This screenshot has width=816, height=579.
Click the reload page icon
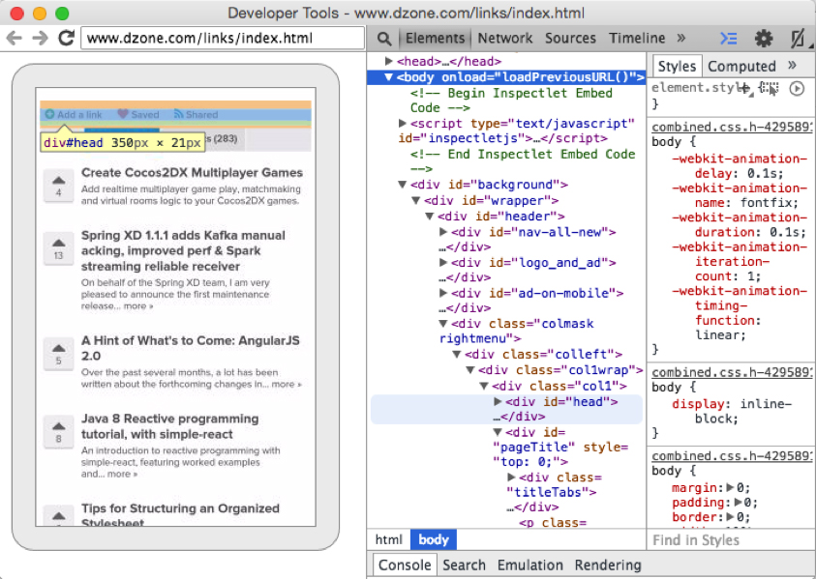67,39
